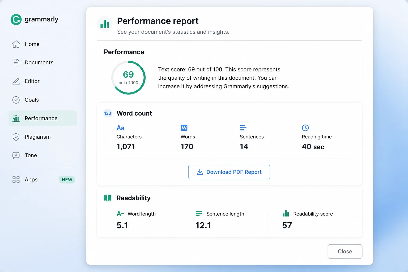Click the Sentences lines icon

[243, 128]
